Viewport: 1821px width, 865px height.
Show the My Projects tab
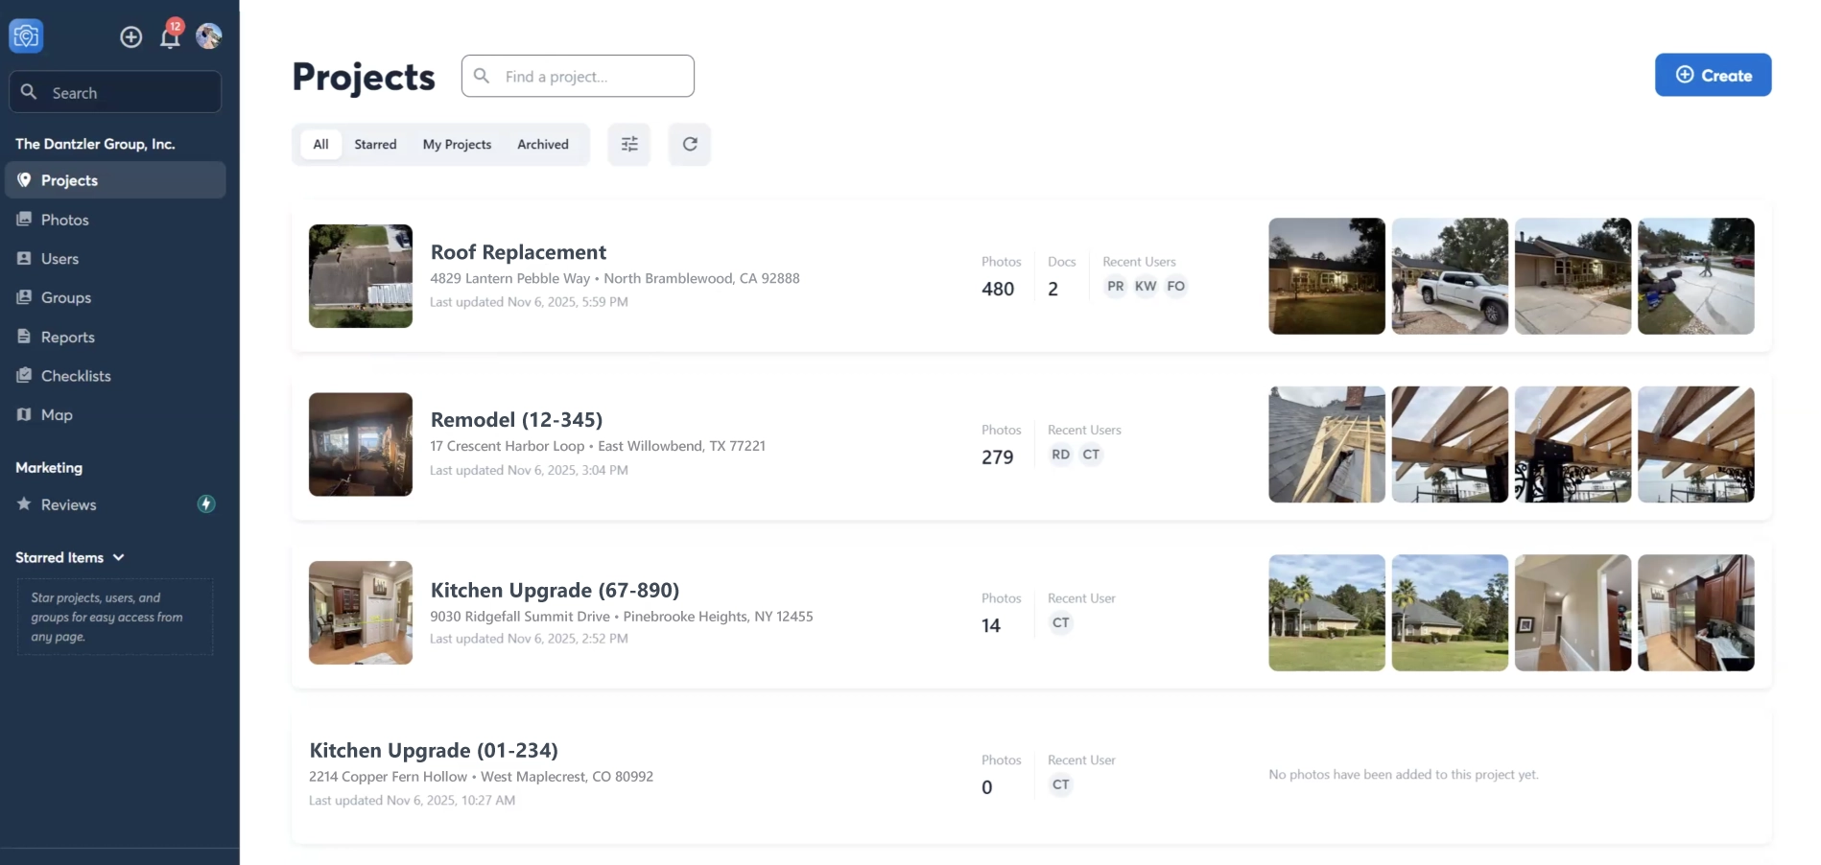click(457, 144)
